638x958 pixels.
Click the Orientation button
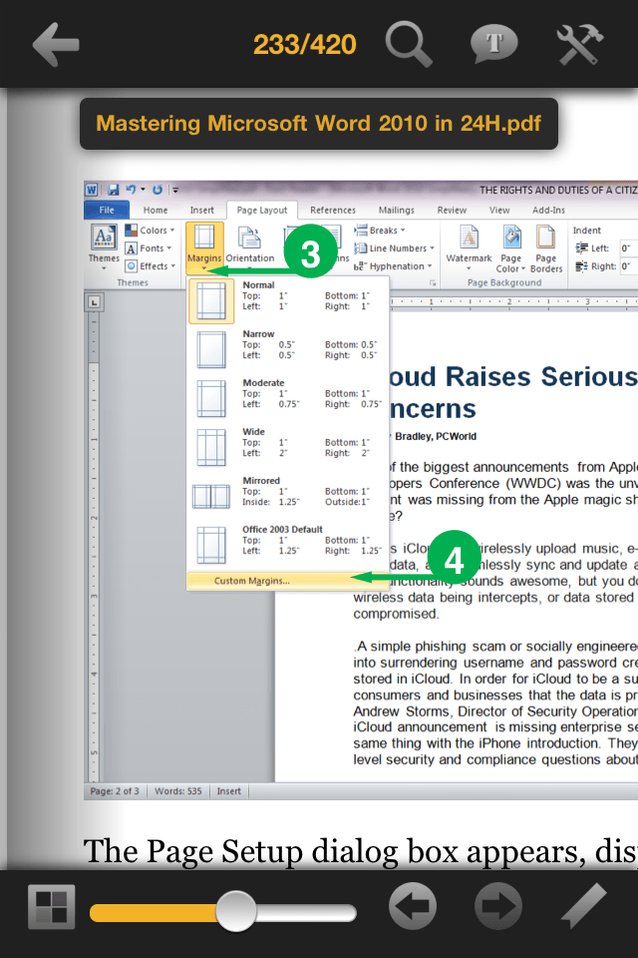(x=249, y=246)
